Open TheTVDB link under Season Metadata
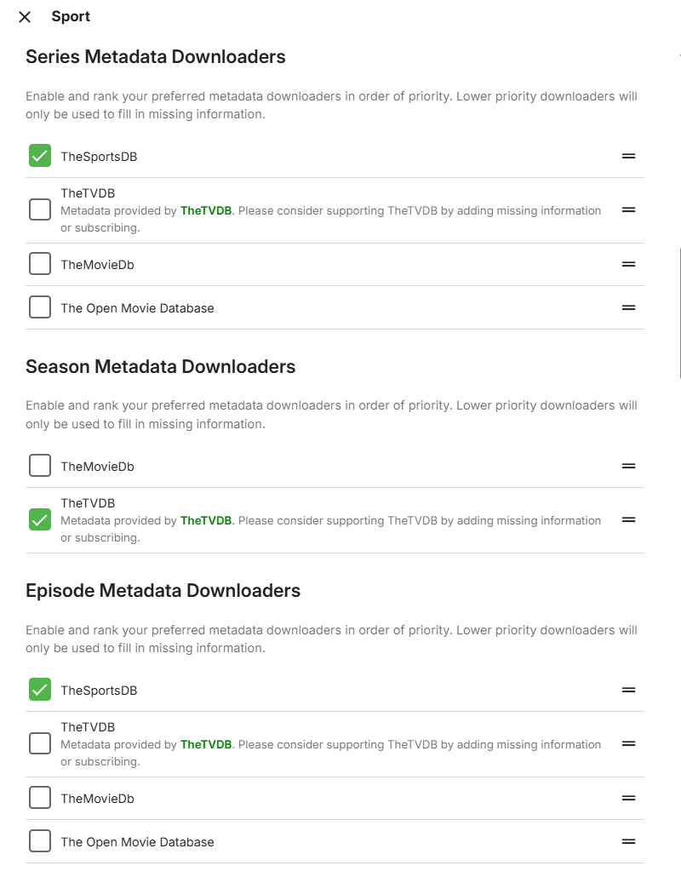681x877 pixels. (x=206, y=521)
